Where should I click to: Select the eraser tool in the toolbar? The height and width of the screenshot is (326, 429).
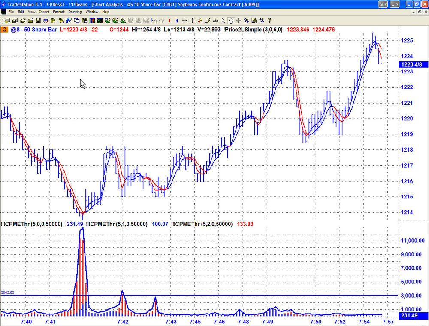point(200,21)
